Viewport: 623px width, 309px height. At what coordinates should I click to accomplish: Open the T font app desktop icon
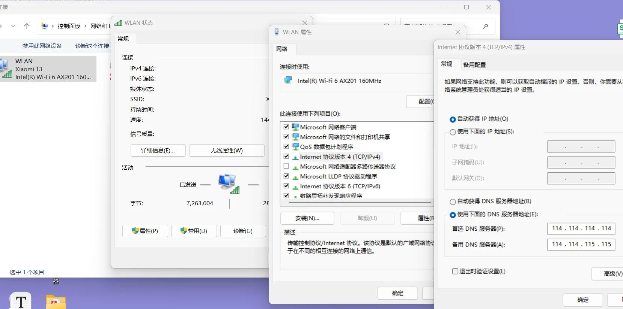coord(21,301)
